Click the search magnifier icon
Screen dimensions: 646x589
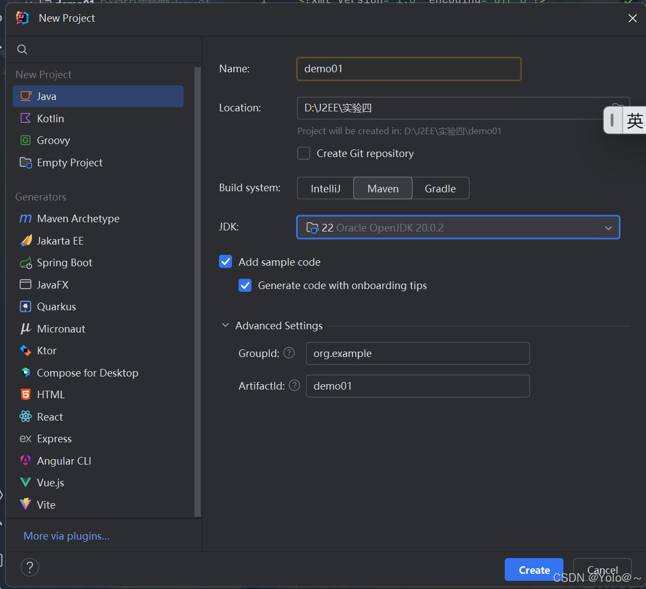22,49
